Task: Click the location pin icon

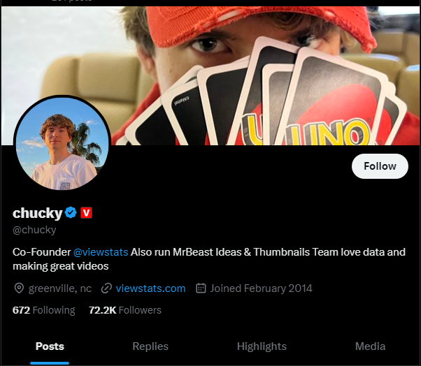Action: click(19, 288)
